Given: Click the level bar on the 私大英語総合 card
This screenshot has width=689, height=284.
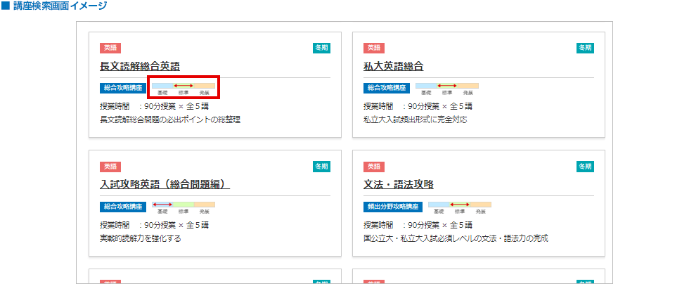Looking at the screenshot, I should (x=447, y=87).
